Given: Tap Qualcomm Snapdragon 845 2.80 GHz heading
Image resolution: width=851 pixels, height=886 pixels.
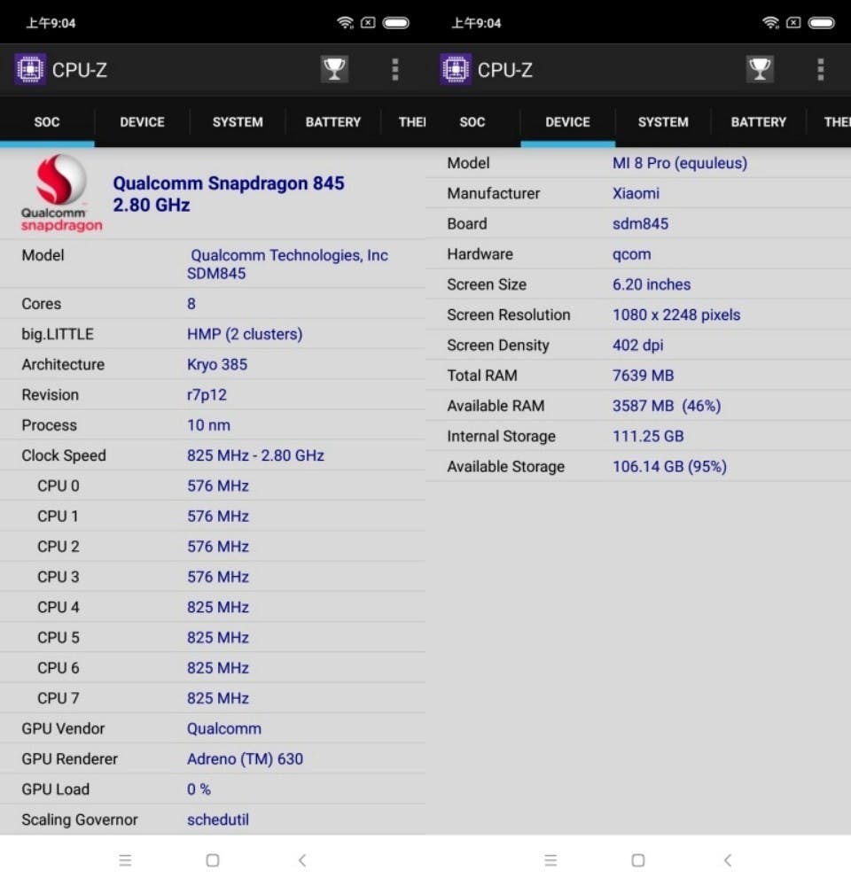Looking at the screenshot, I should coord(229,194).
